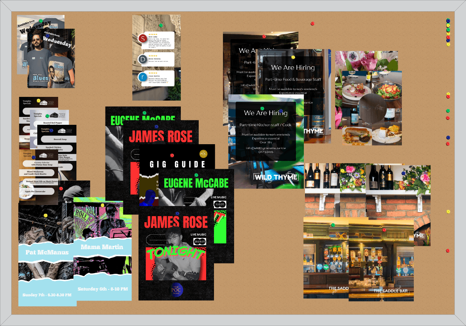Click the 11.10.25 date on Eugene McCabe poster
The image size is (466, 326).
(220, 204)
